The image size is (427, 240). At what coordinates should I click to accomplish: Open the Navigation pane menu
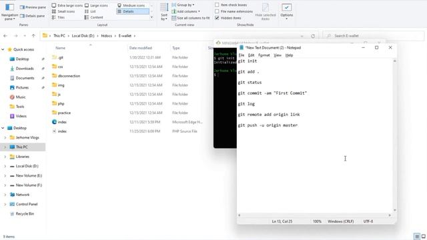pos(9,12)
